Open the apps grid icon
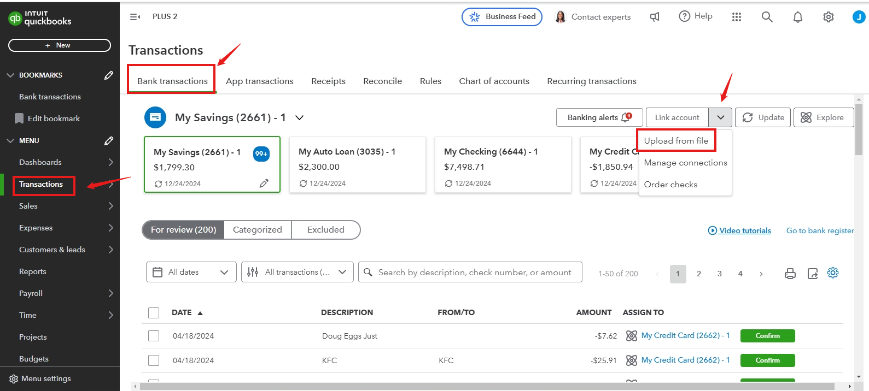Screen dimensions: 869x391 737,17
